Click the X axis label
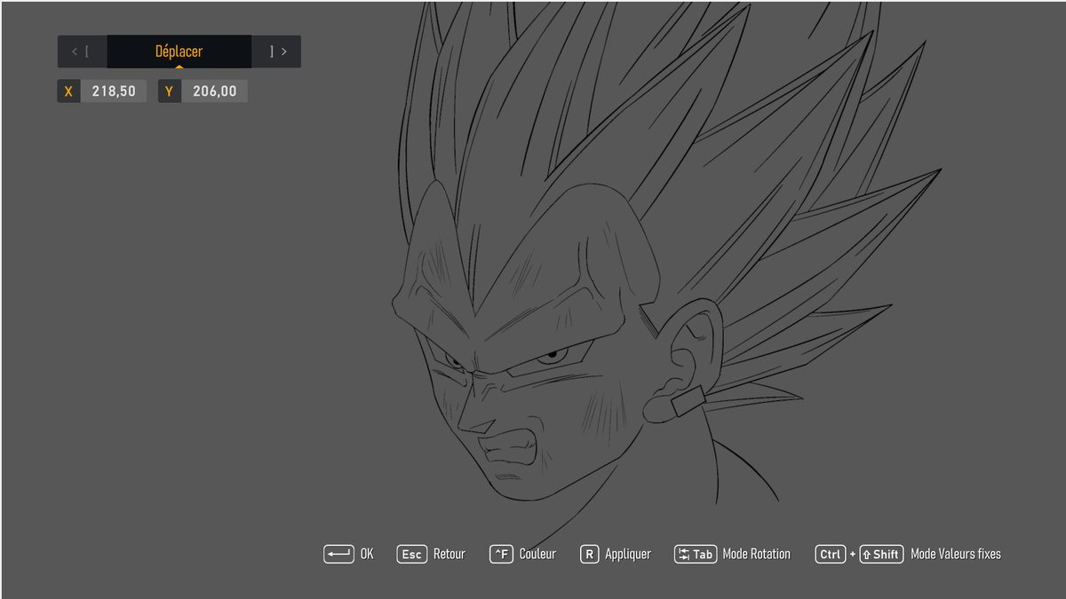Image resolution: width=1066 pixels, height=599 pixels. (68, 91)
